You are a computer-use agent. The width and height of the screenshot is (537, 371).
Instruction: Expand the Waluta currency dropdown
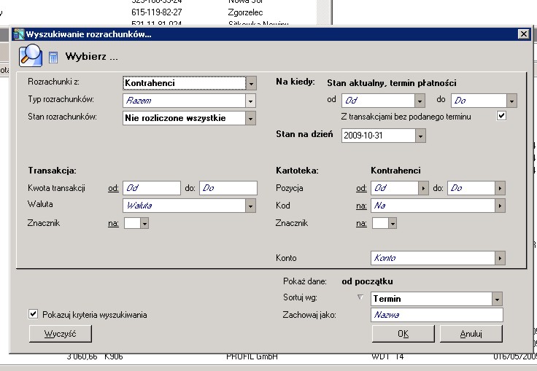click(x=251, y=206)
